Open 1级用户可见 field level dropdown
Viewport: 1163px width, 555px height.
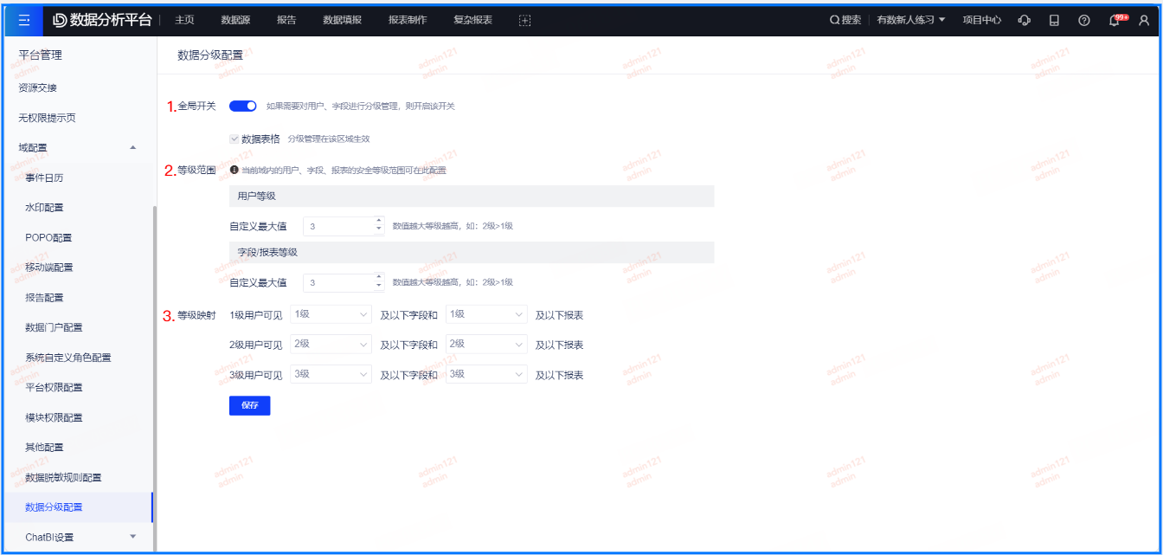[331, 314]
